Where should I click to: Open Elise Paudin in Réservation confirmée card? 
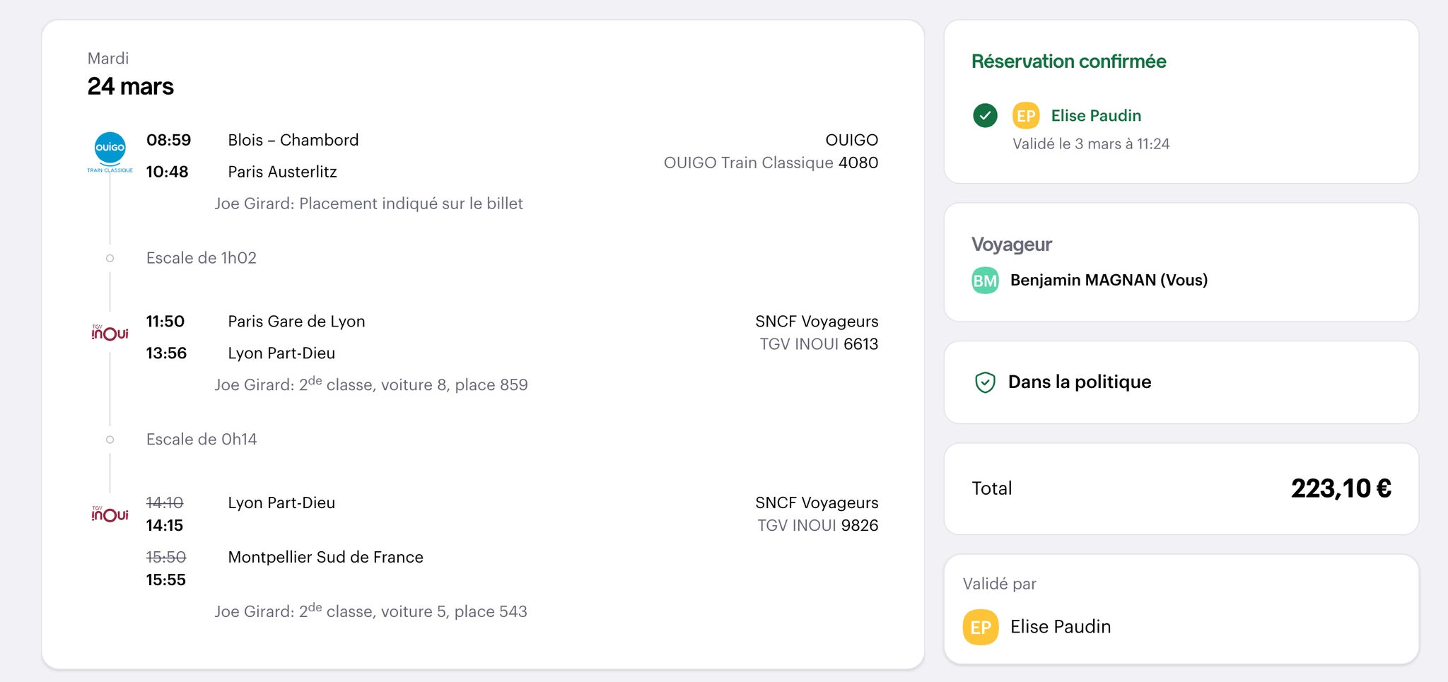click(x=1096, y=115)
